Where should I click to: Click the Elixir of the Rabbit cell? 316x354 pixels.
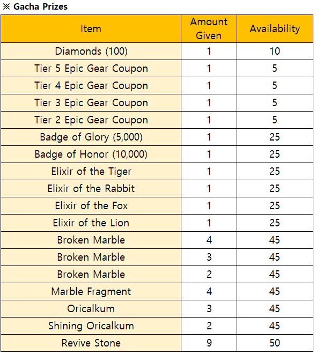tap(91, 188)
